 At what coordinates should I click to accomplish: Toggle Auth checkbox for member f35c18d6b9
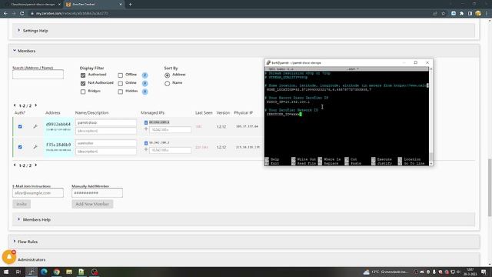(x=20, y=147)
